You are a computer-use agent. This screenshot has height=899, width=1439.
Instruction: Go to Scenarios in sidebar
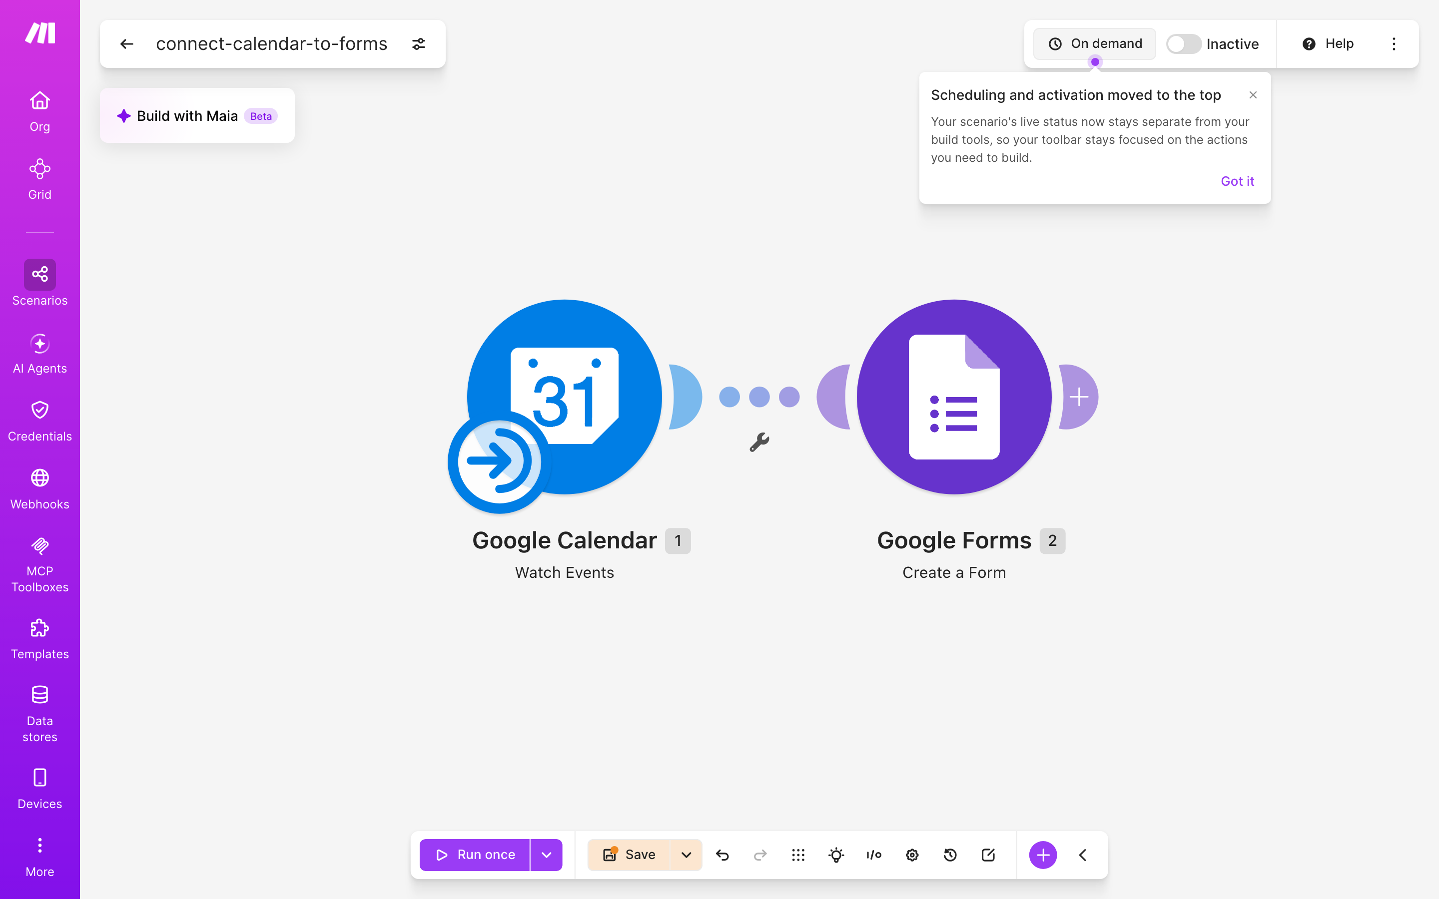[x=40, y=283]
